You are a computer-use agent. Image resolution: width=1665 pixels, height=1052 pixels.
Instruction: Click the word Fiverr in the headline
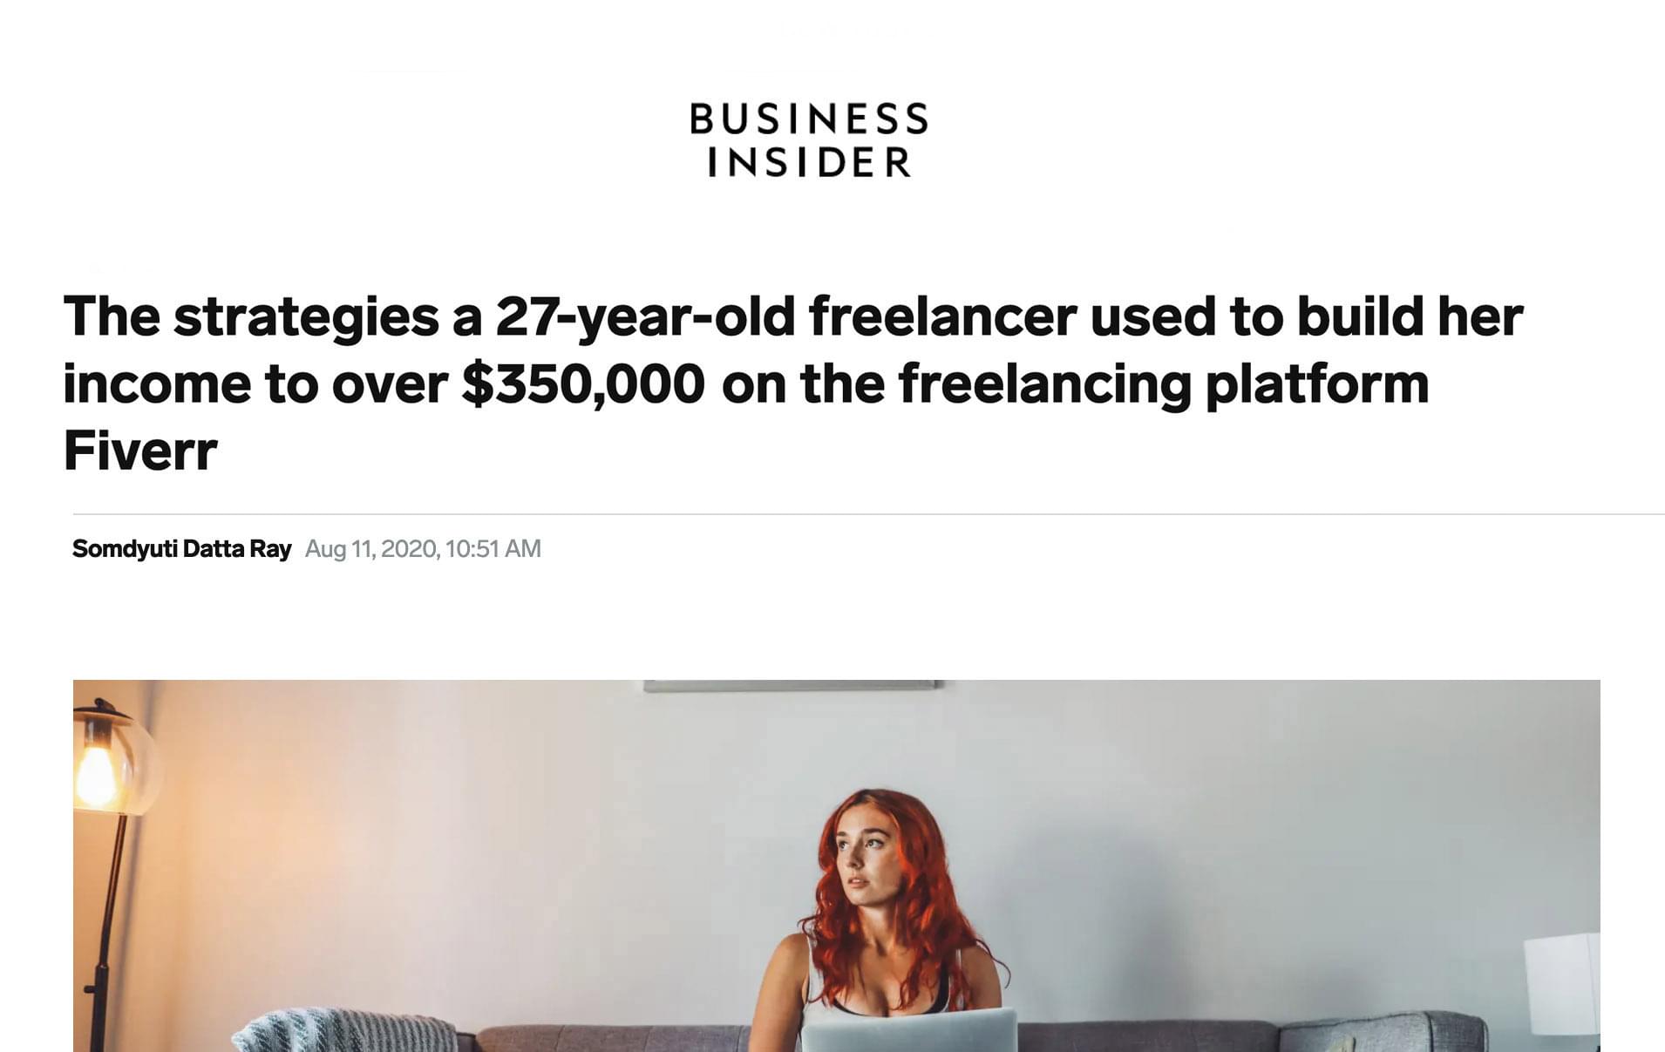pyautogui.click(x=140, y=451)
